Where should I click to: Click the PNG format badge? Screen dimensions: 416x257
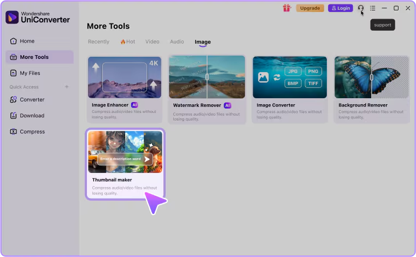313,71
